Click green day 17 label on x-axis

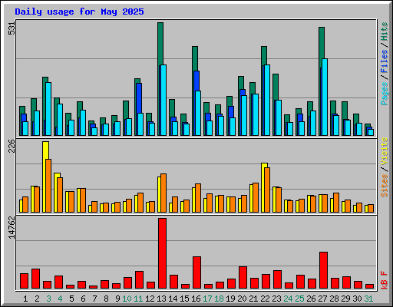point(207,299)
